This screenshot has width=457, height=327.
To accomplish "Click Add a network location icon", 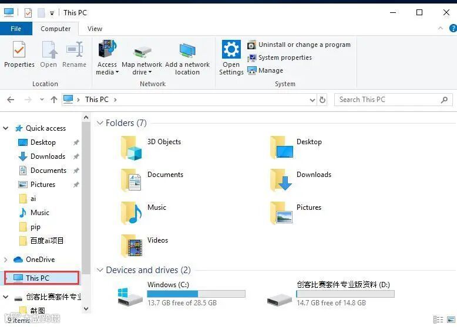I will 187,50.
